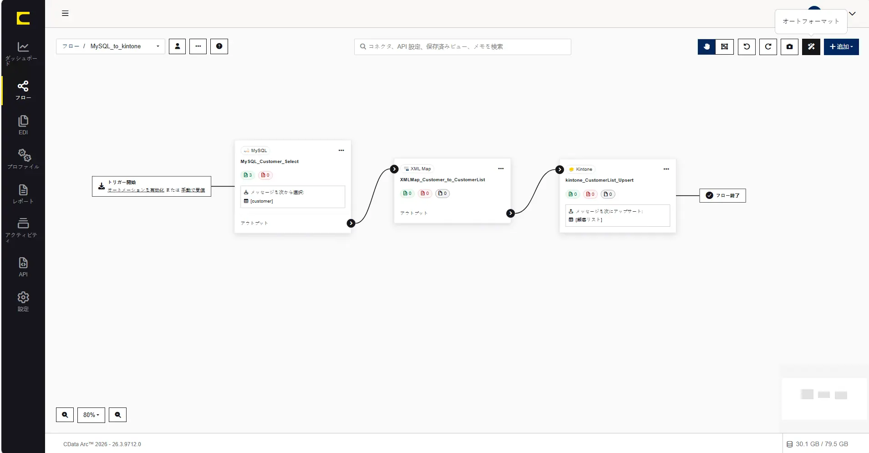Image resolution: width=869 pixels, height=453 pixels.
Task: Click the zoom in magnifier button
Action: (x=65, y=415)
